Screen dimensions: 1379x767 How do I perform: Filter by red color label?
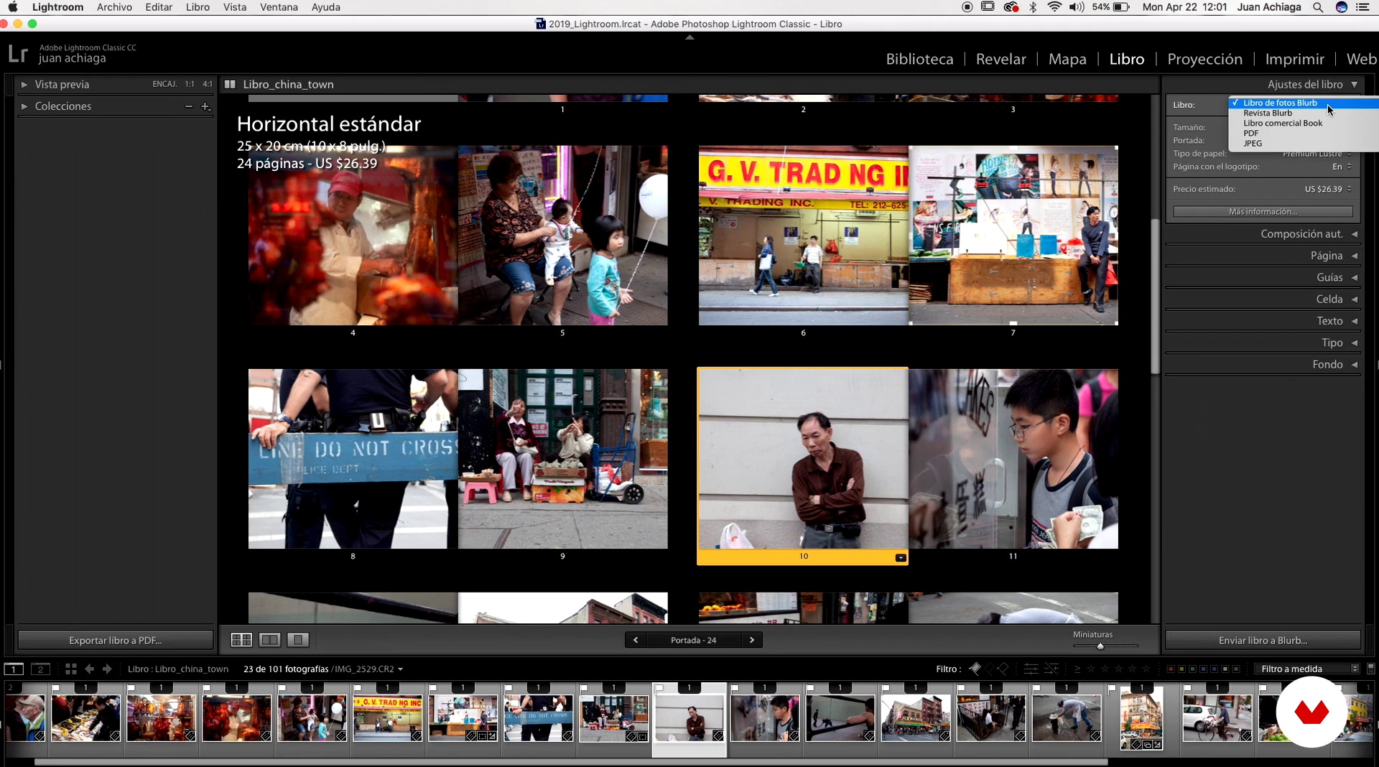(1171, 669)
